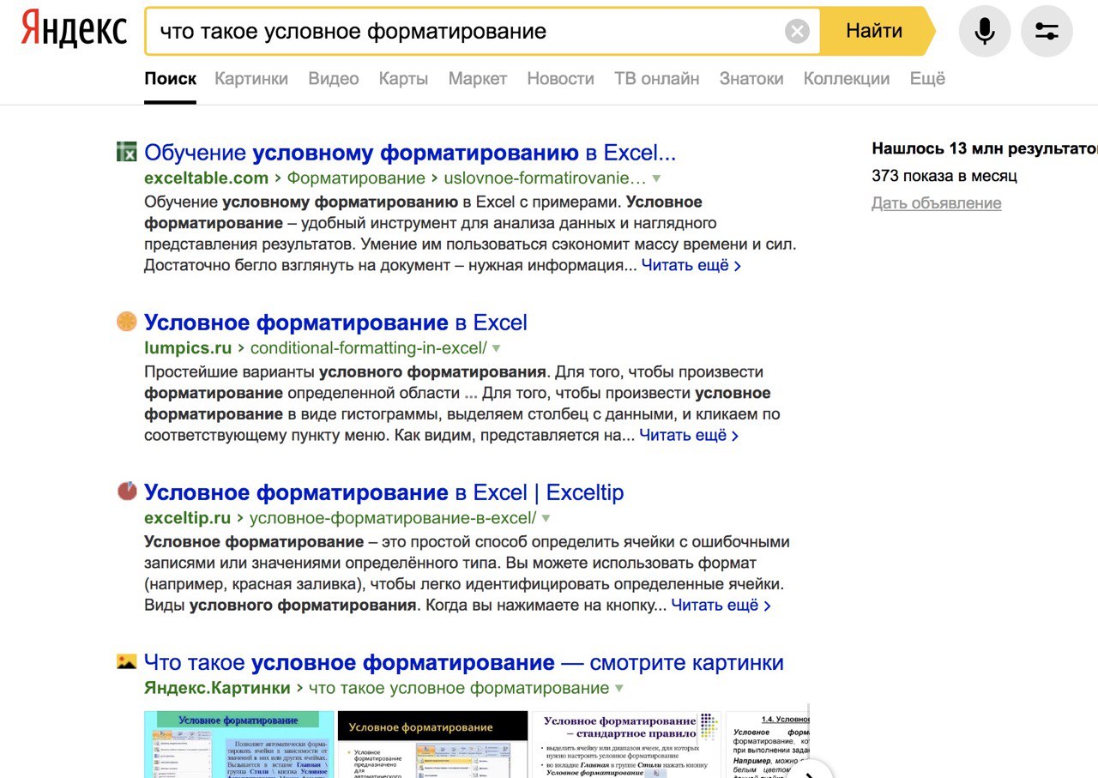Click the exceltable.com favicon

(x=127, y=152)
